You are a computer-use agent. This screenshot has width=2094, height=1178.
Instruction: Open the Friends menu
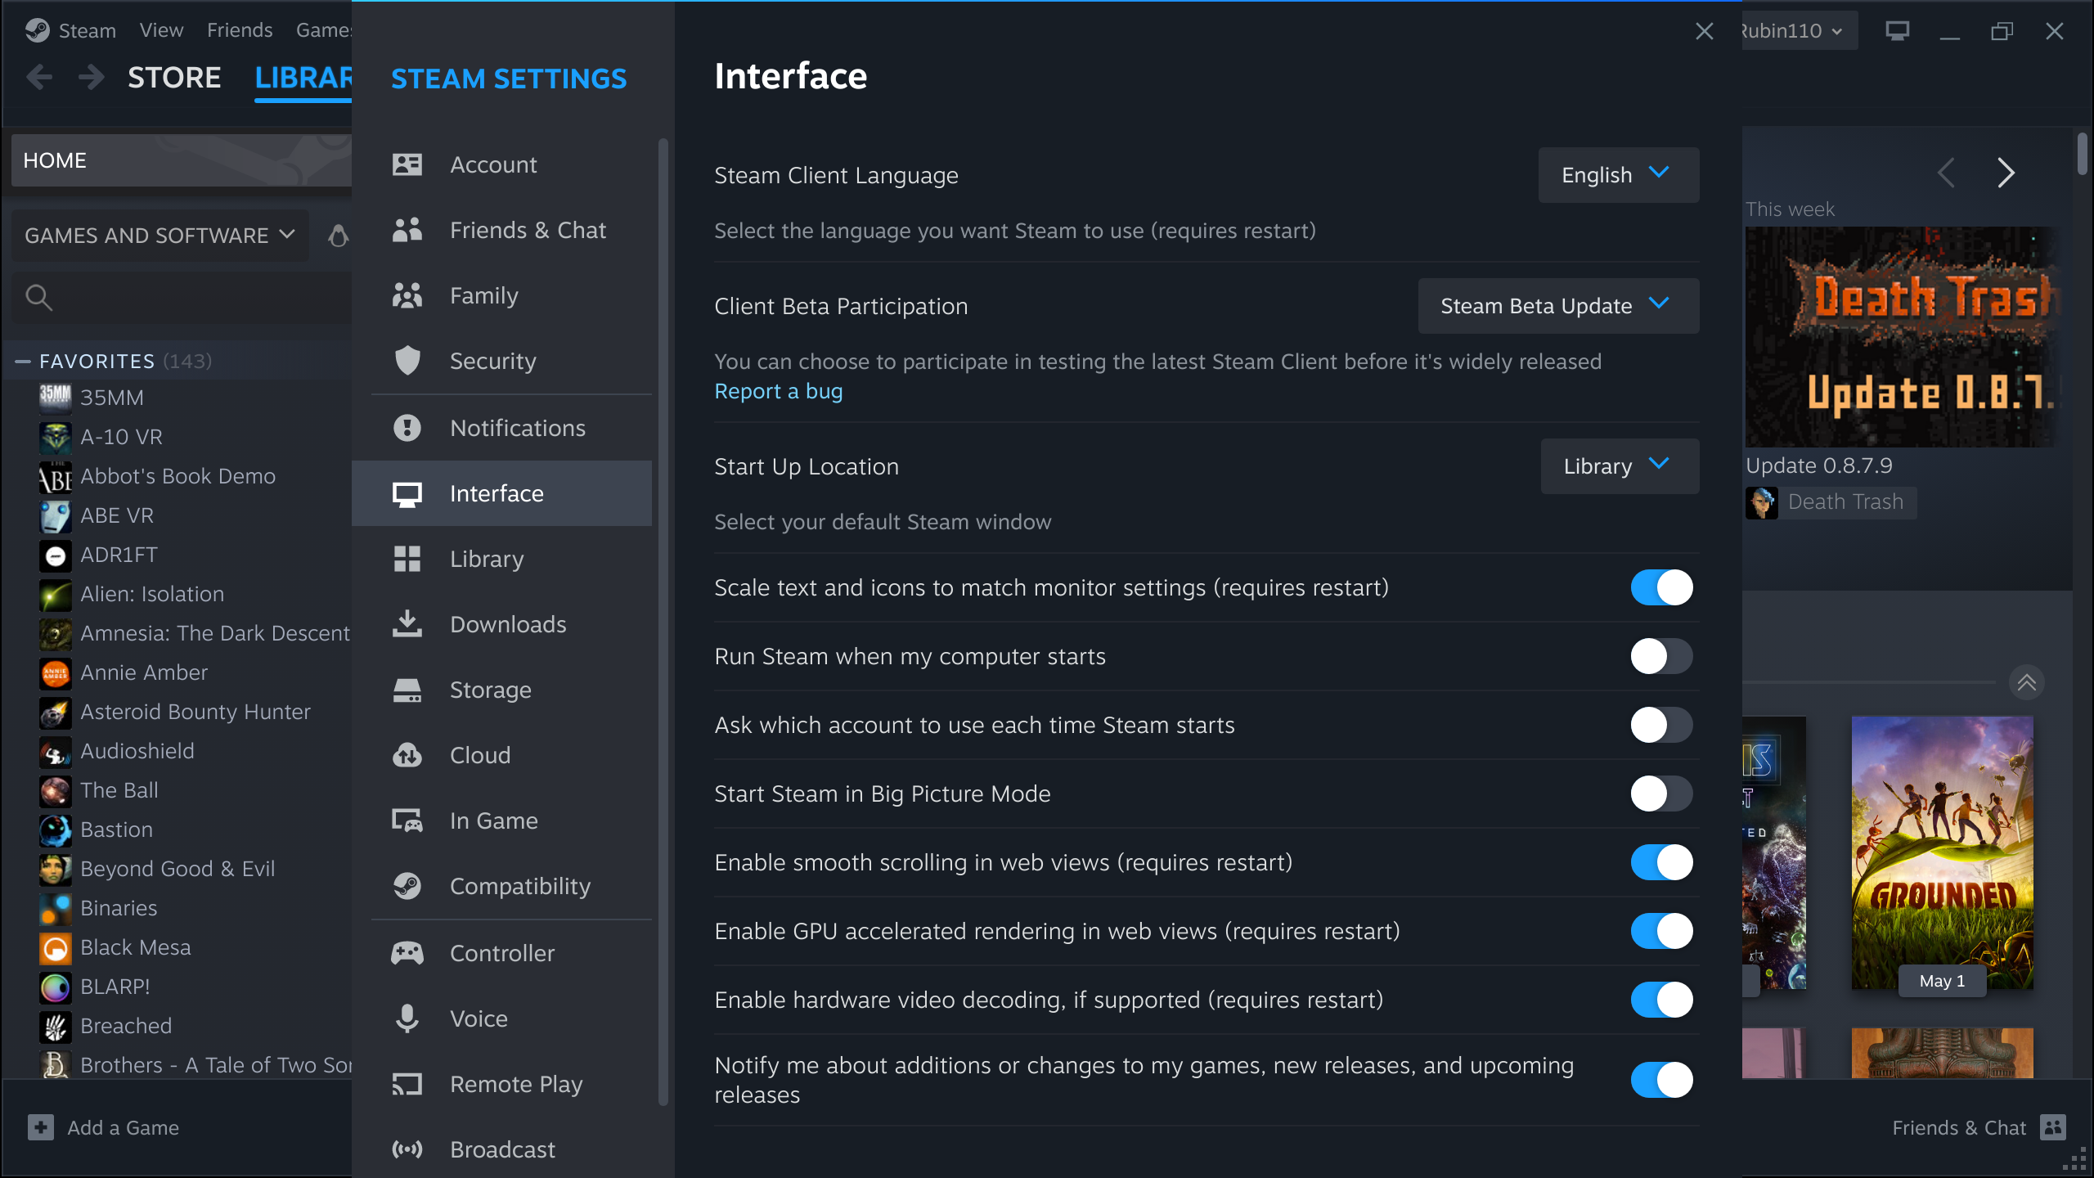240,30
